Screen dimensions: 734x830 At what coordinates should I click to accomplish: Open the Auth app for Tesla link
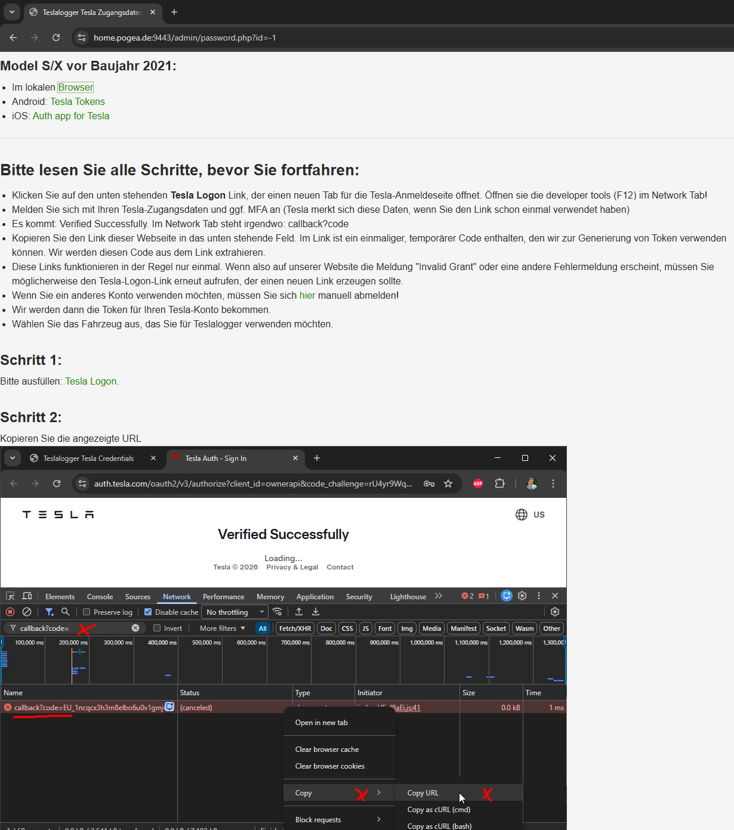(x=71, y=116)
